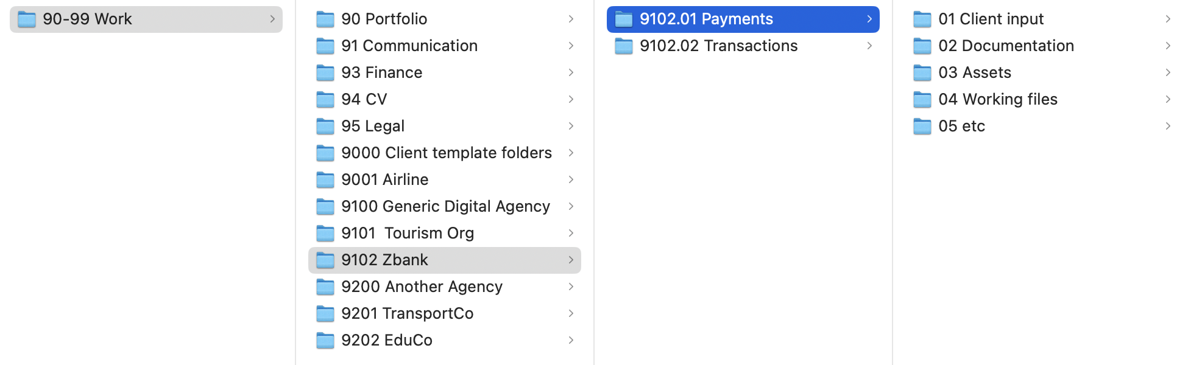The height and width of the screenshot is (365, 1188).
Task: Select 9000 Client template folders
Action: click(446, 153)
